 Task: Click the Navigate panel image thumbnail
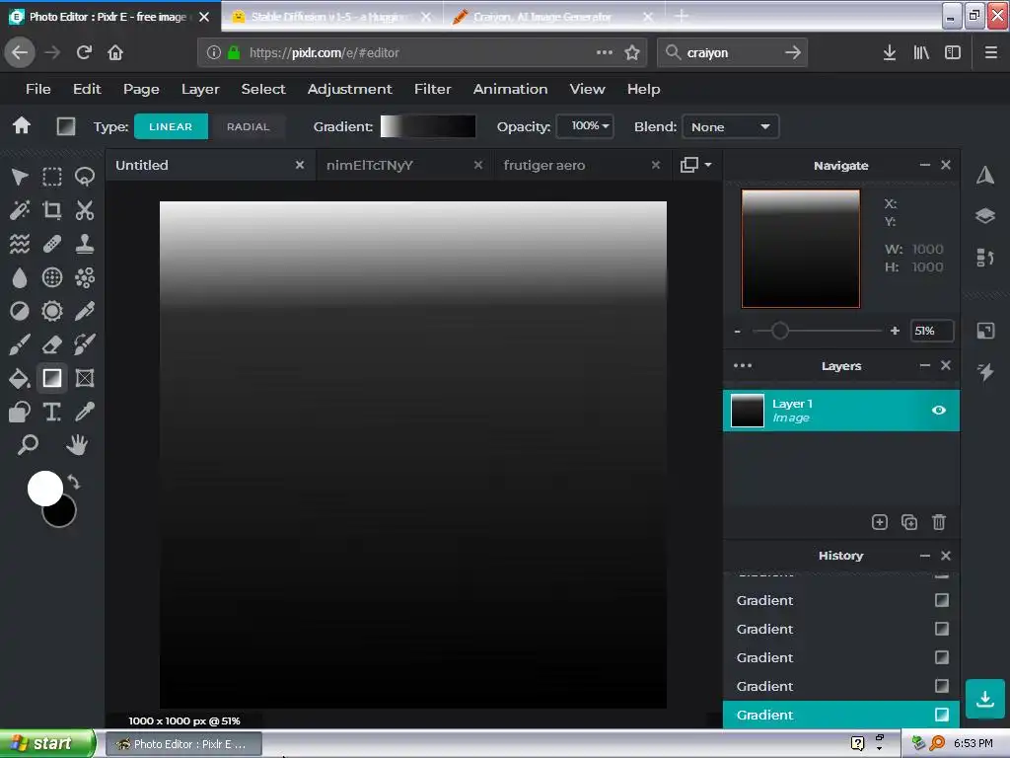pos(801,249)
